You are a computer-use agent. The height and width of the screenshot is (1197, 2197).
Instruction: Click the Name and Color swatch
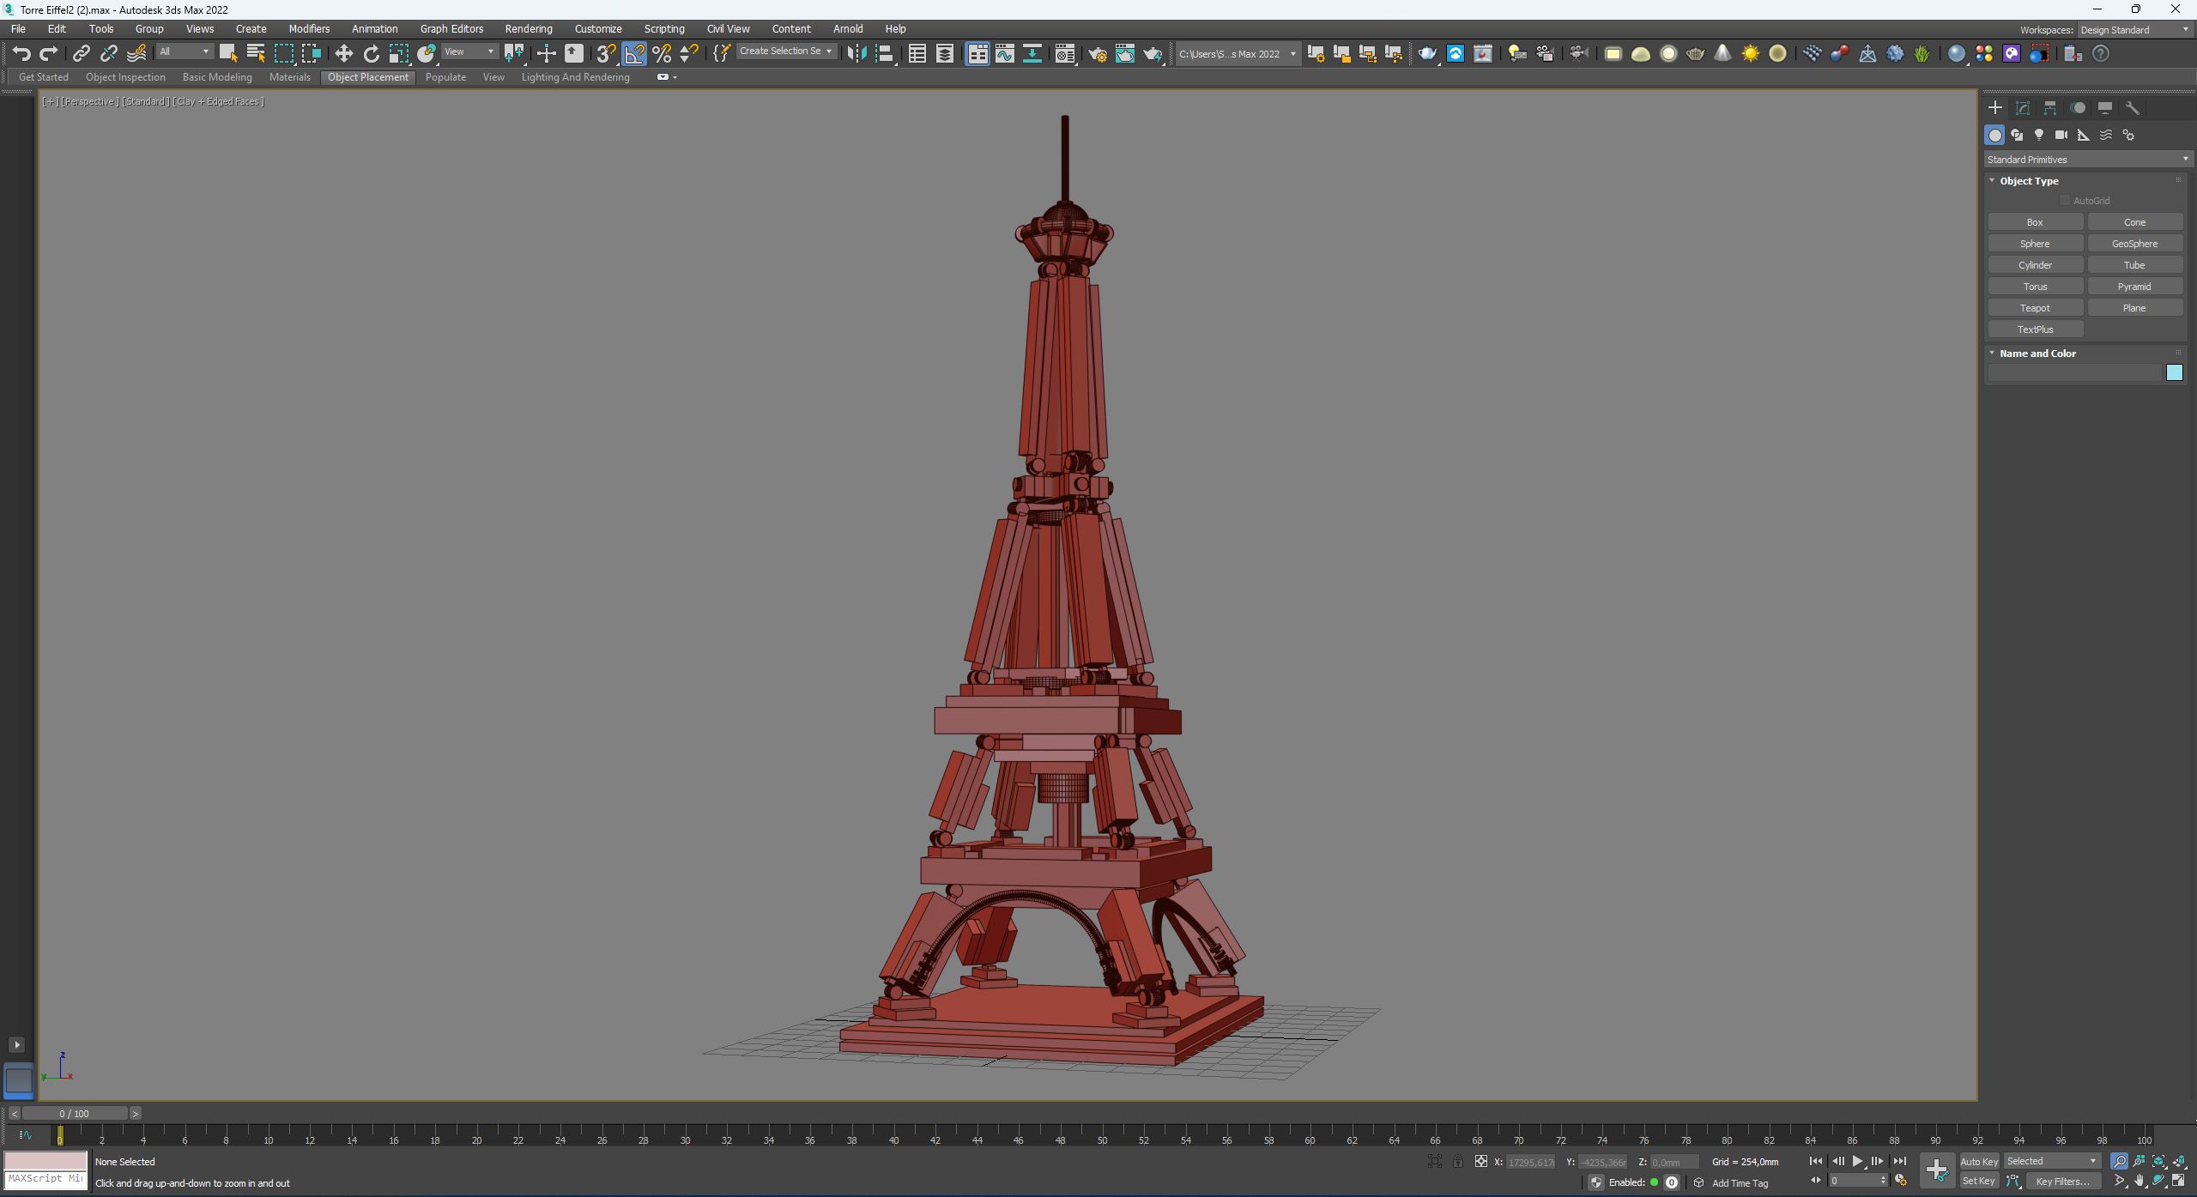pyautogui.click(x=2176, y=372)
